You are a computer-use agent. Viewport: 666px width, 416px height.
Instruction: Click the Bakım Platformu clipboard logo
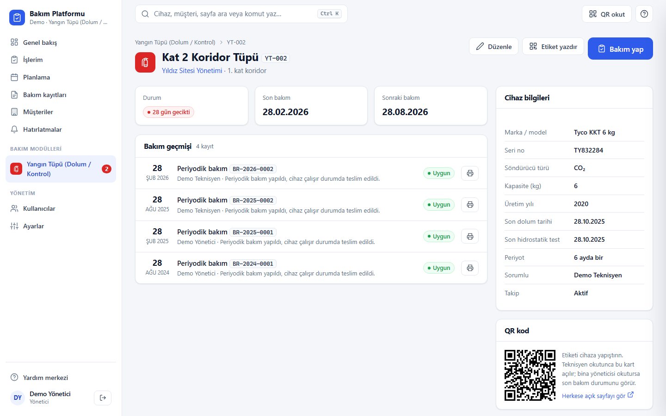click(17, 18)
